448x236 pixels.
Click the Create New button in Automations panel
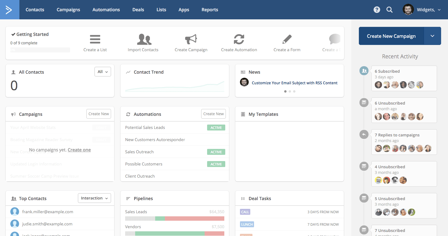tap(213, 114)
